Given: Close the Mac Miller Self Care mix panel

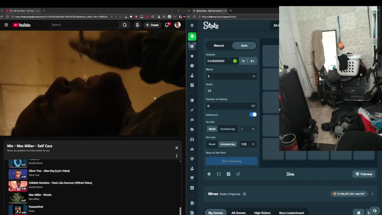Looking at the screenshot, I should [x=177, y=148].
